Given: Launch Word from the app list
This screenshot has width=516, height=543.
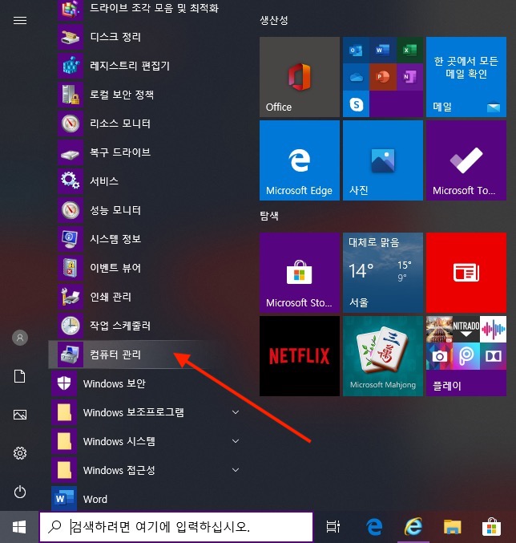Looking at the screenshot, I should point(145,499).
